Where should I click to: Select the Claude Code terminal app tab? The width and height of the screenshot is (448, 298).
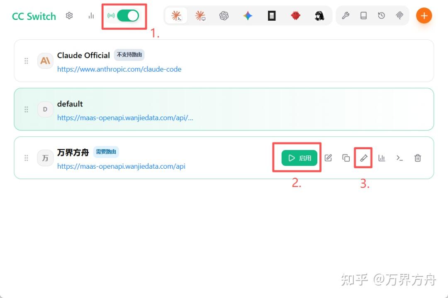pyautogui.click(x=177, y=16)
